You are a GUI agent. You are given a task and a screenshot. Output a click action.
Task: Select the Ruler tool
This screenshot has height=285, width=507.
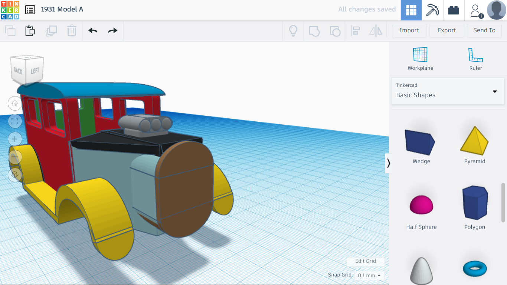(475, 58)
